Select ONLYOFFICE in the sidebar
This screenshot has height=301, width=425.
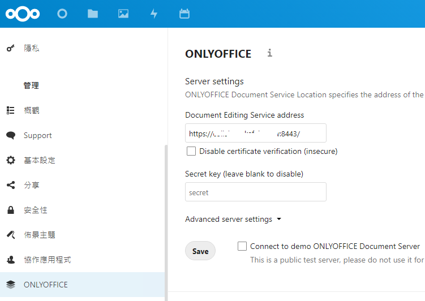point(83,285)
